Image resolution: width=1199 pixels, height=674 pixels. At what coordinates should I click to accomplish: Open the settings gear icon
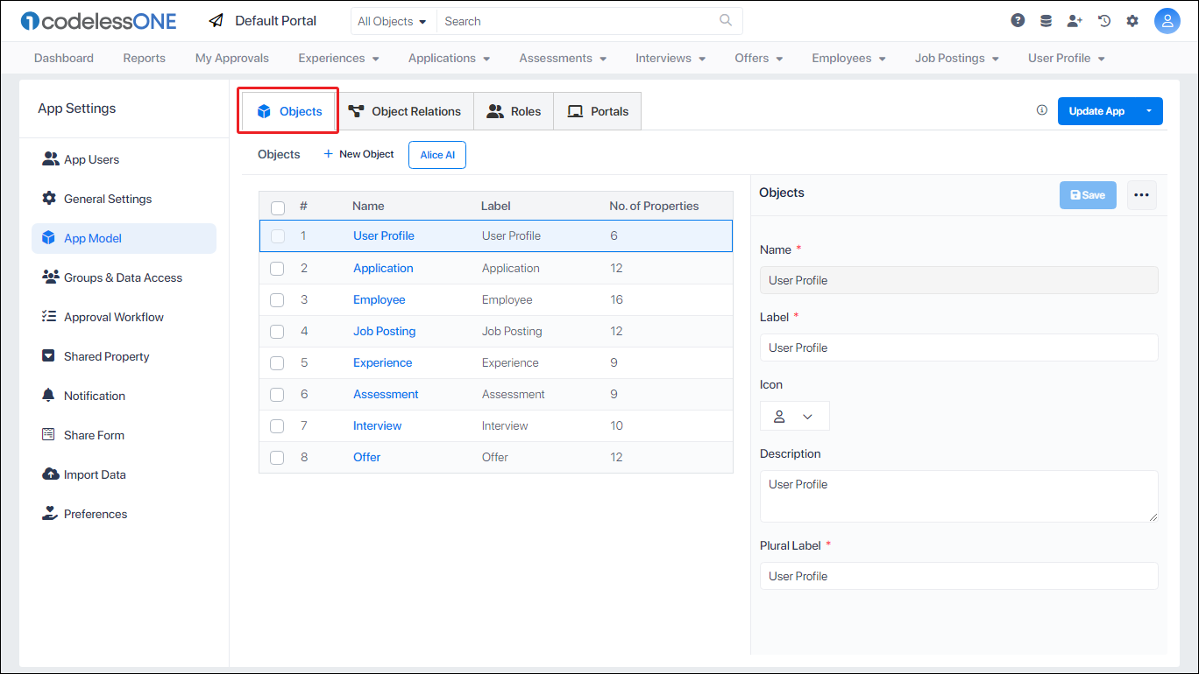[x=1132, y=19]
